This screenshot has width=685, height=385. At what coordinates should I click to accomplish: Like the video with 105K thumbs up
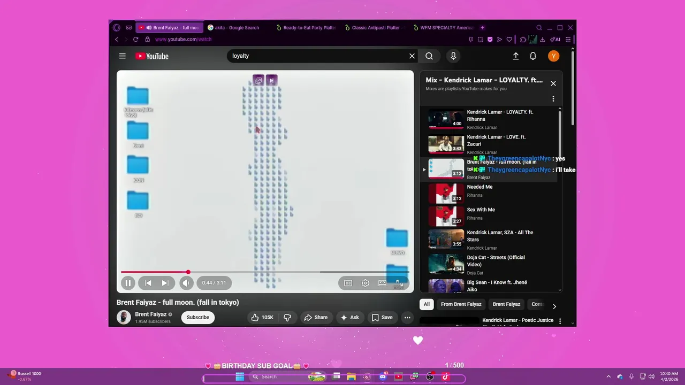[x=263, y=318]
